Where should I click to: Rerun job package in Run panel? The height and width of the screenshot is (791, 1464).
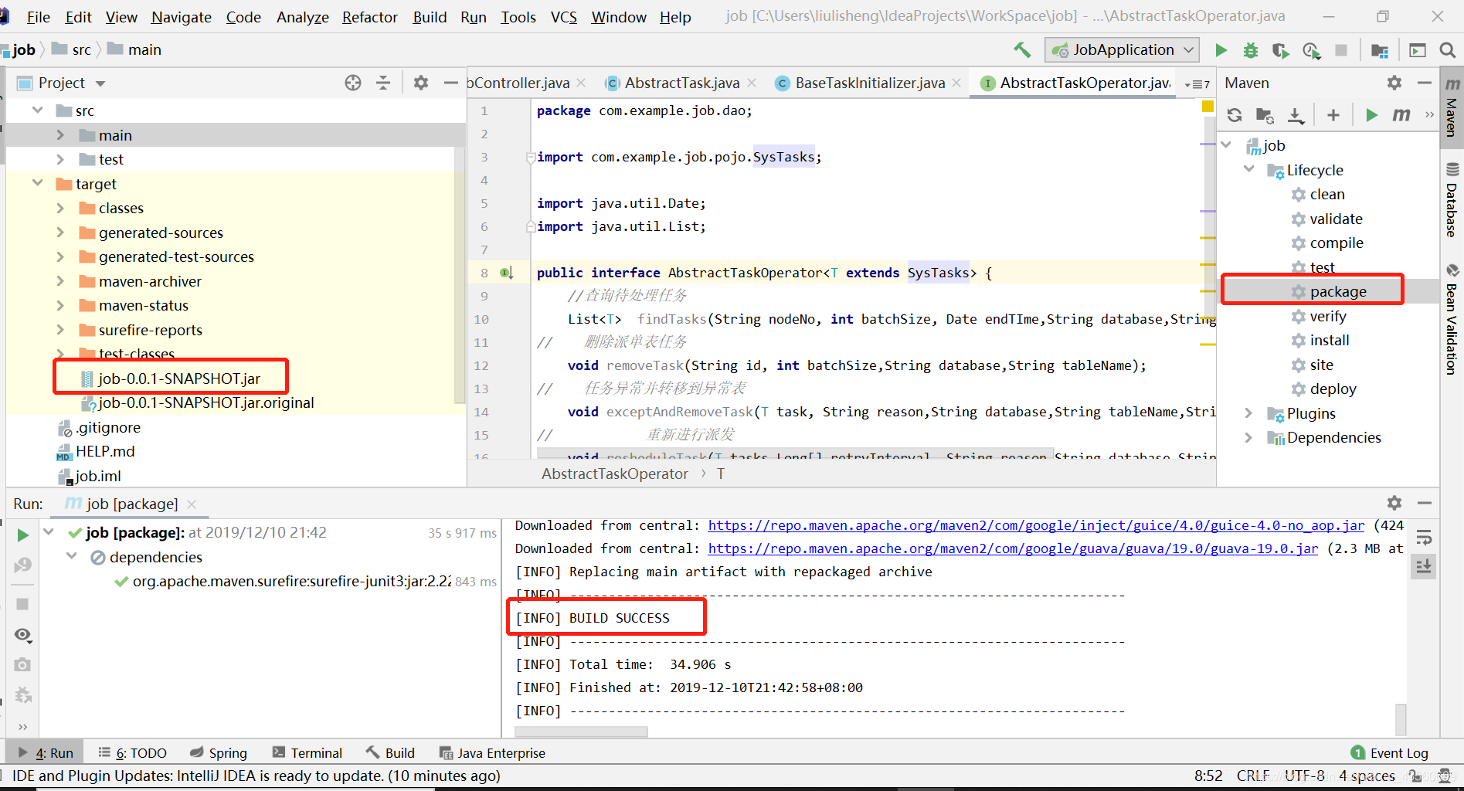[x=22, y=535]
